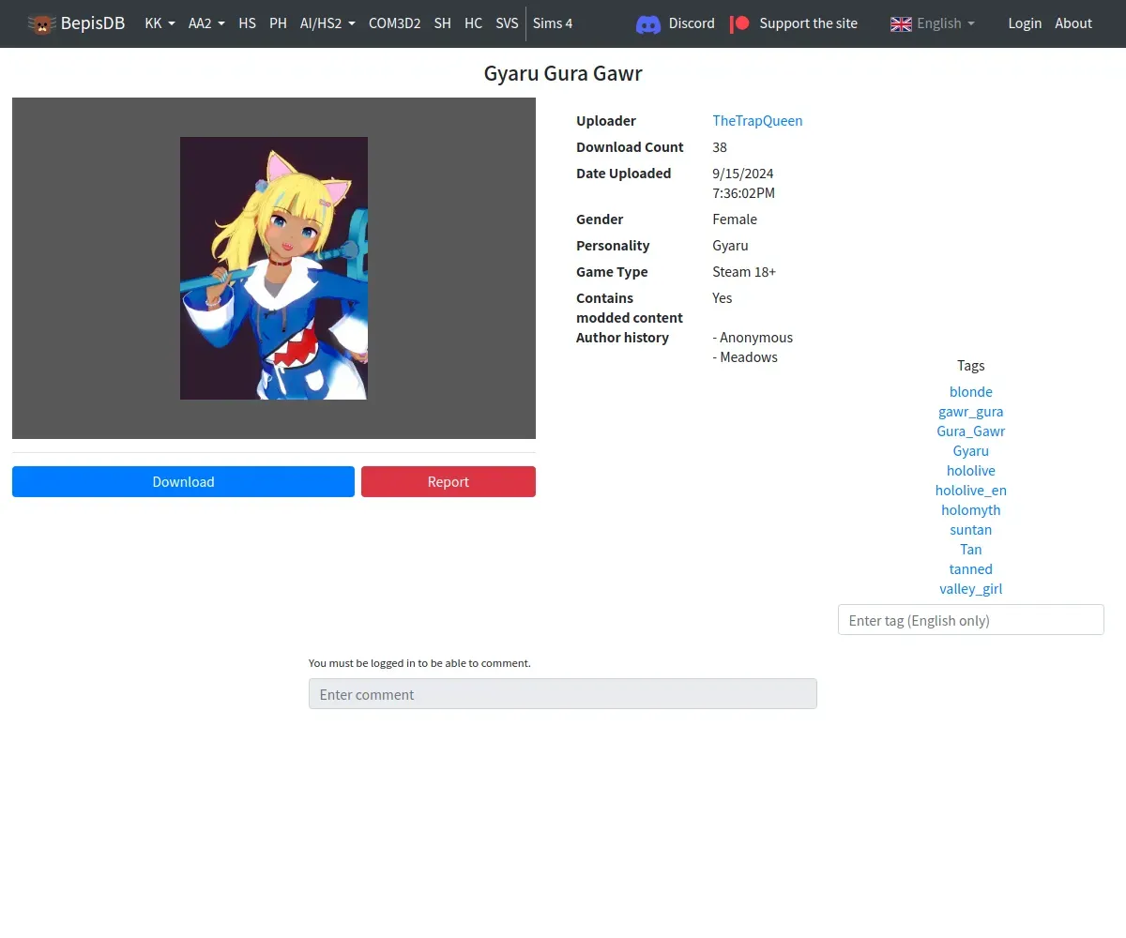Click the Tags heading
Image resolution: width=1126 pixels, height=938 pixels.
970,365
